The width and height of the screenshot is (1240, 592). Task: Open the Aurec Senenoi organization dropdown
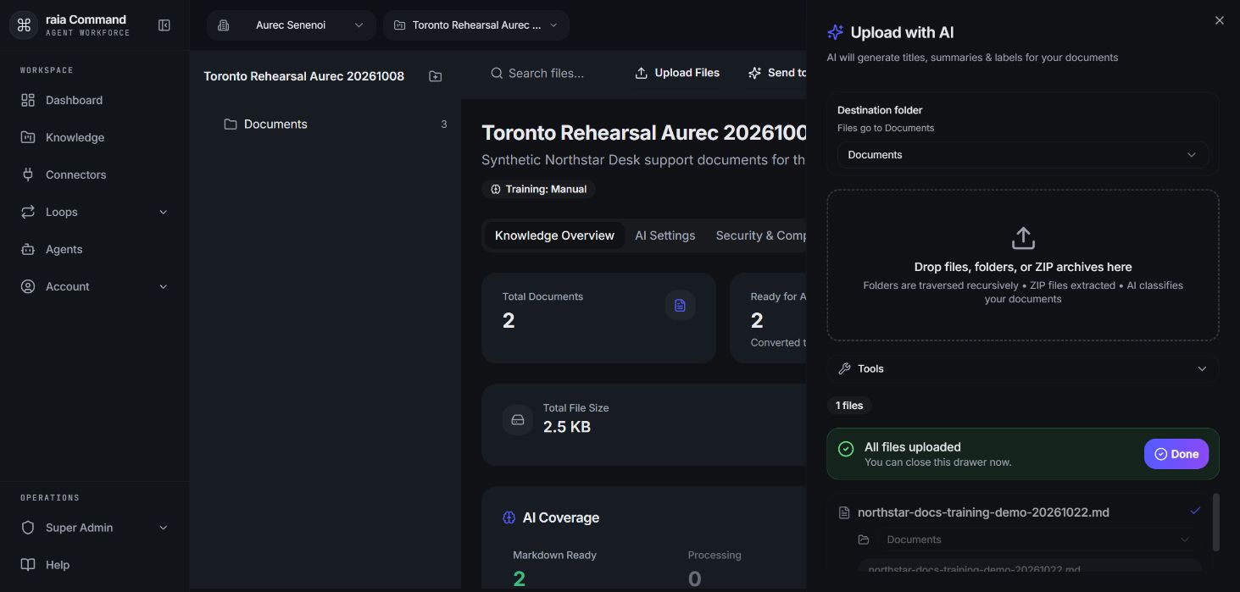(x=291, y=25)
